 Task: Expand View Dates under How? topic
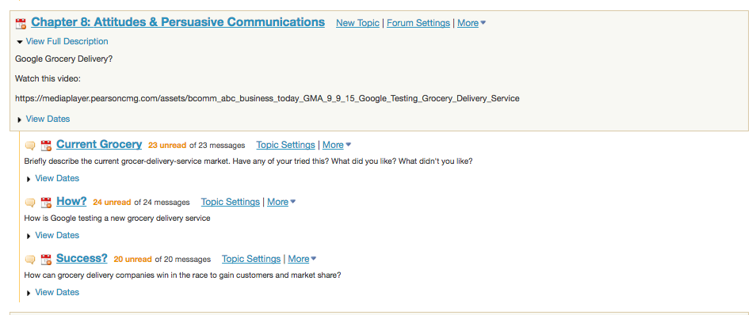pyautogui.click(x=53, y=235)
